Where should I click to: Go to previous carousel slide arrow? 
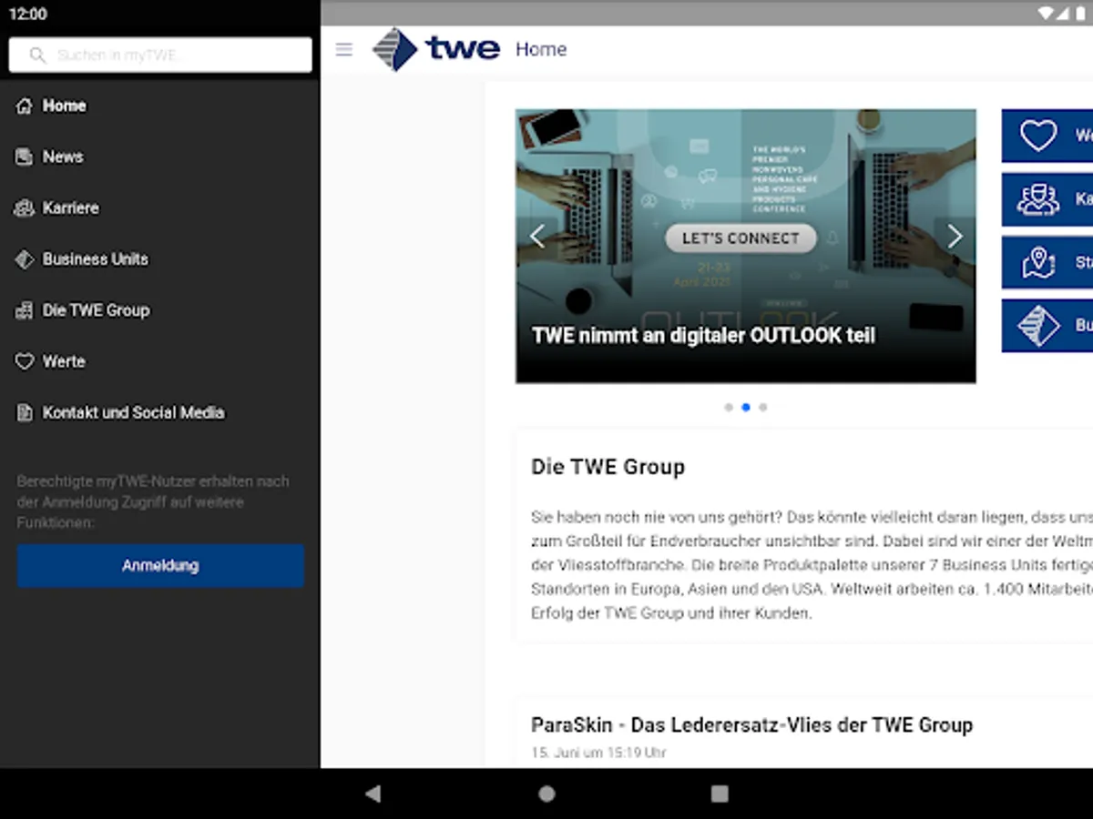coord(537,237)
